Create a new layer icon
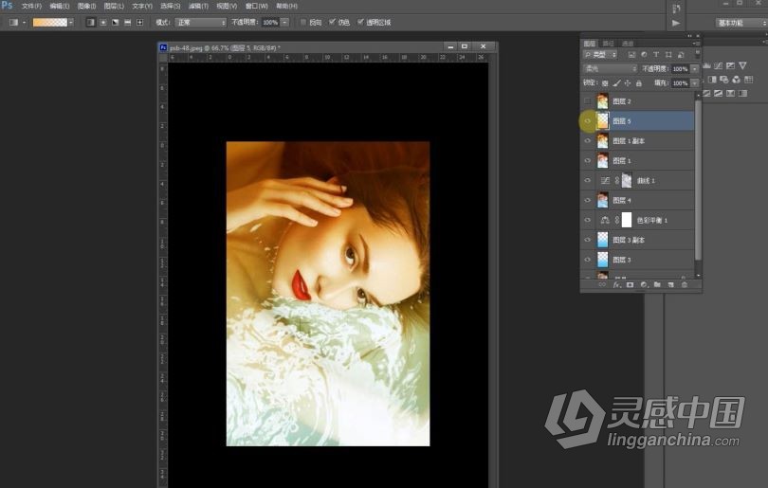Viewport: 768px width, 488px height. 671,285
